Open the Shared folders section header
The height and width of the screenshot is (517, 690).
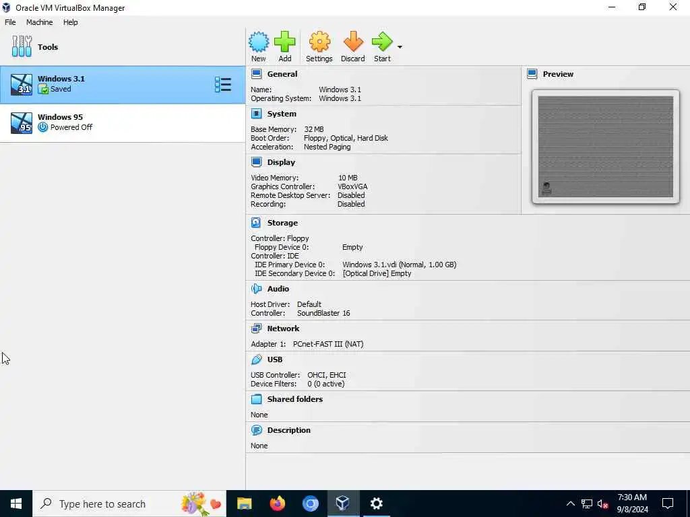coord(295,399)
